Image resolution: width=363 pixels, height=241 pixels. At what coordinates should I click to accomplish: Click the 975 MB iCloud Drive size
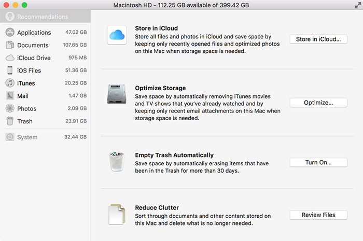pos(78,58)
